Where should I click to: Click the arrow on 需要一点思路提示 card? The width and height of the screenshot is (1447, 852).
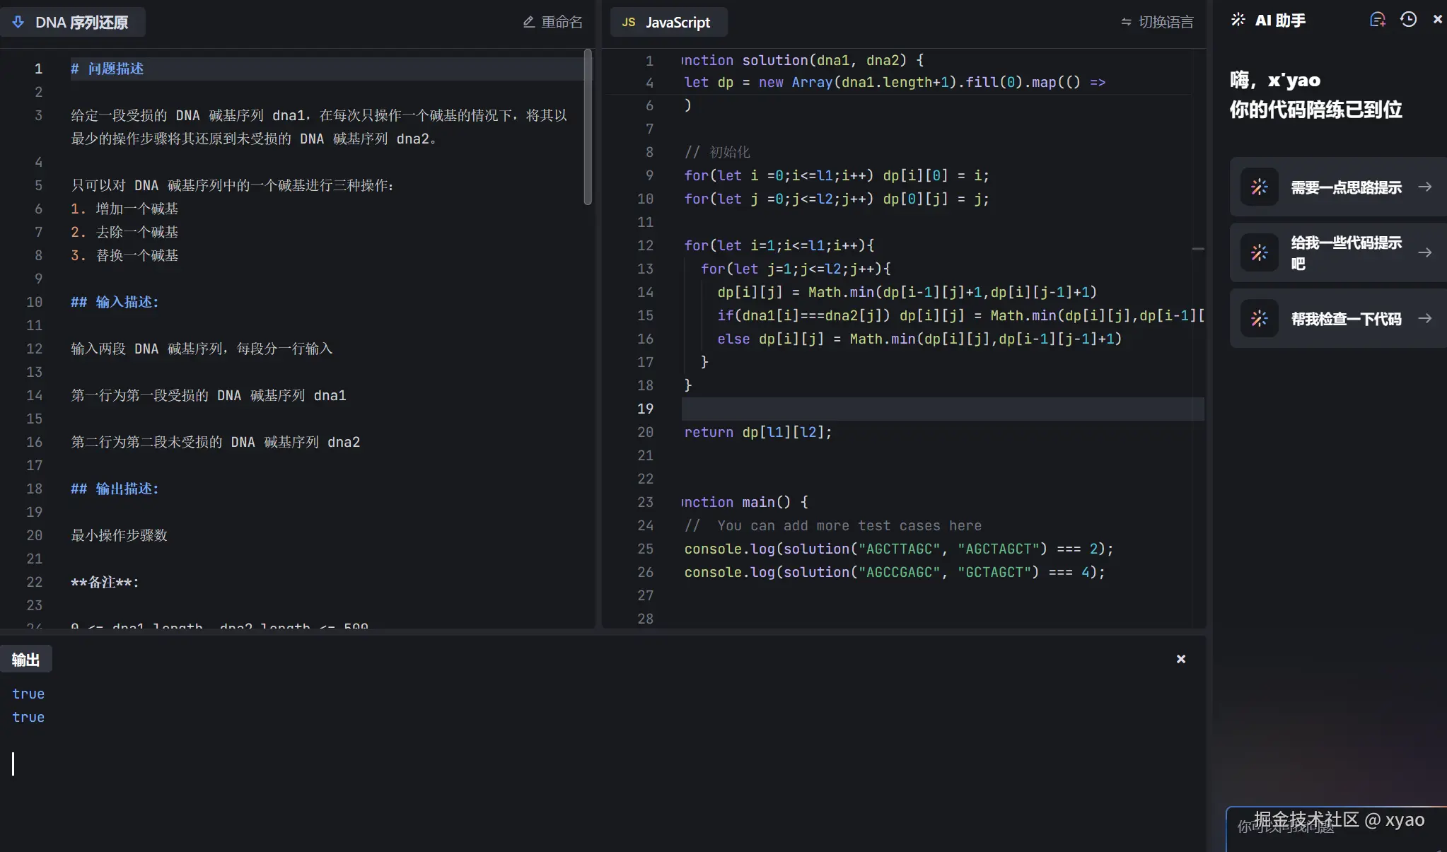click(x=1424, y=187)
